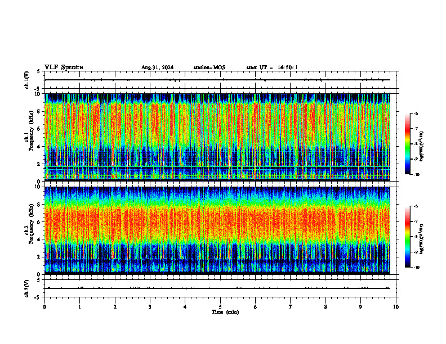Click the "ch.3(V)" waveform axis label
446x344 pixels.
click(x=27, y=288)
